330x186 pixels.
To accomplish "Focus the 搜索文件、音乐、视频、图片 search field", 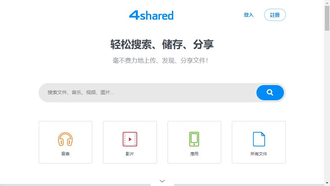I will (148, 93).
